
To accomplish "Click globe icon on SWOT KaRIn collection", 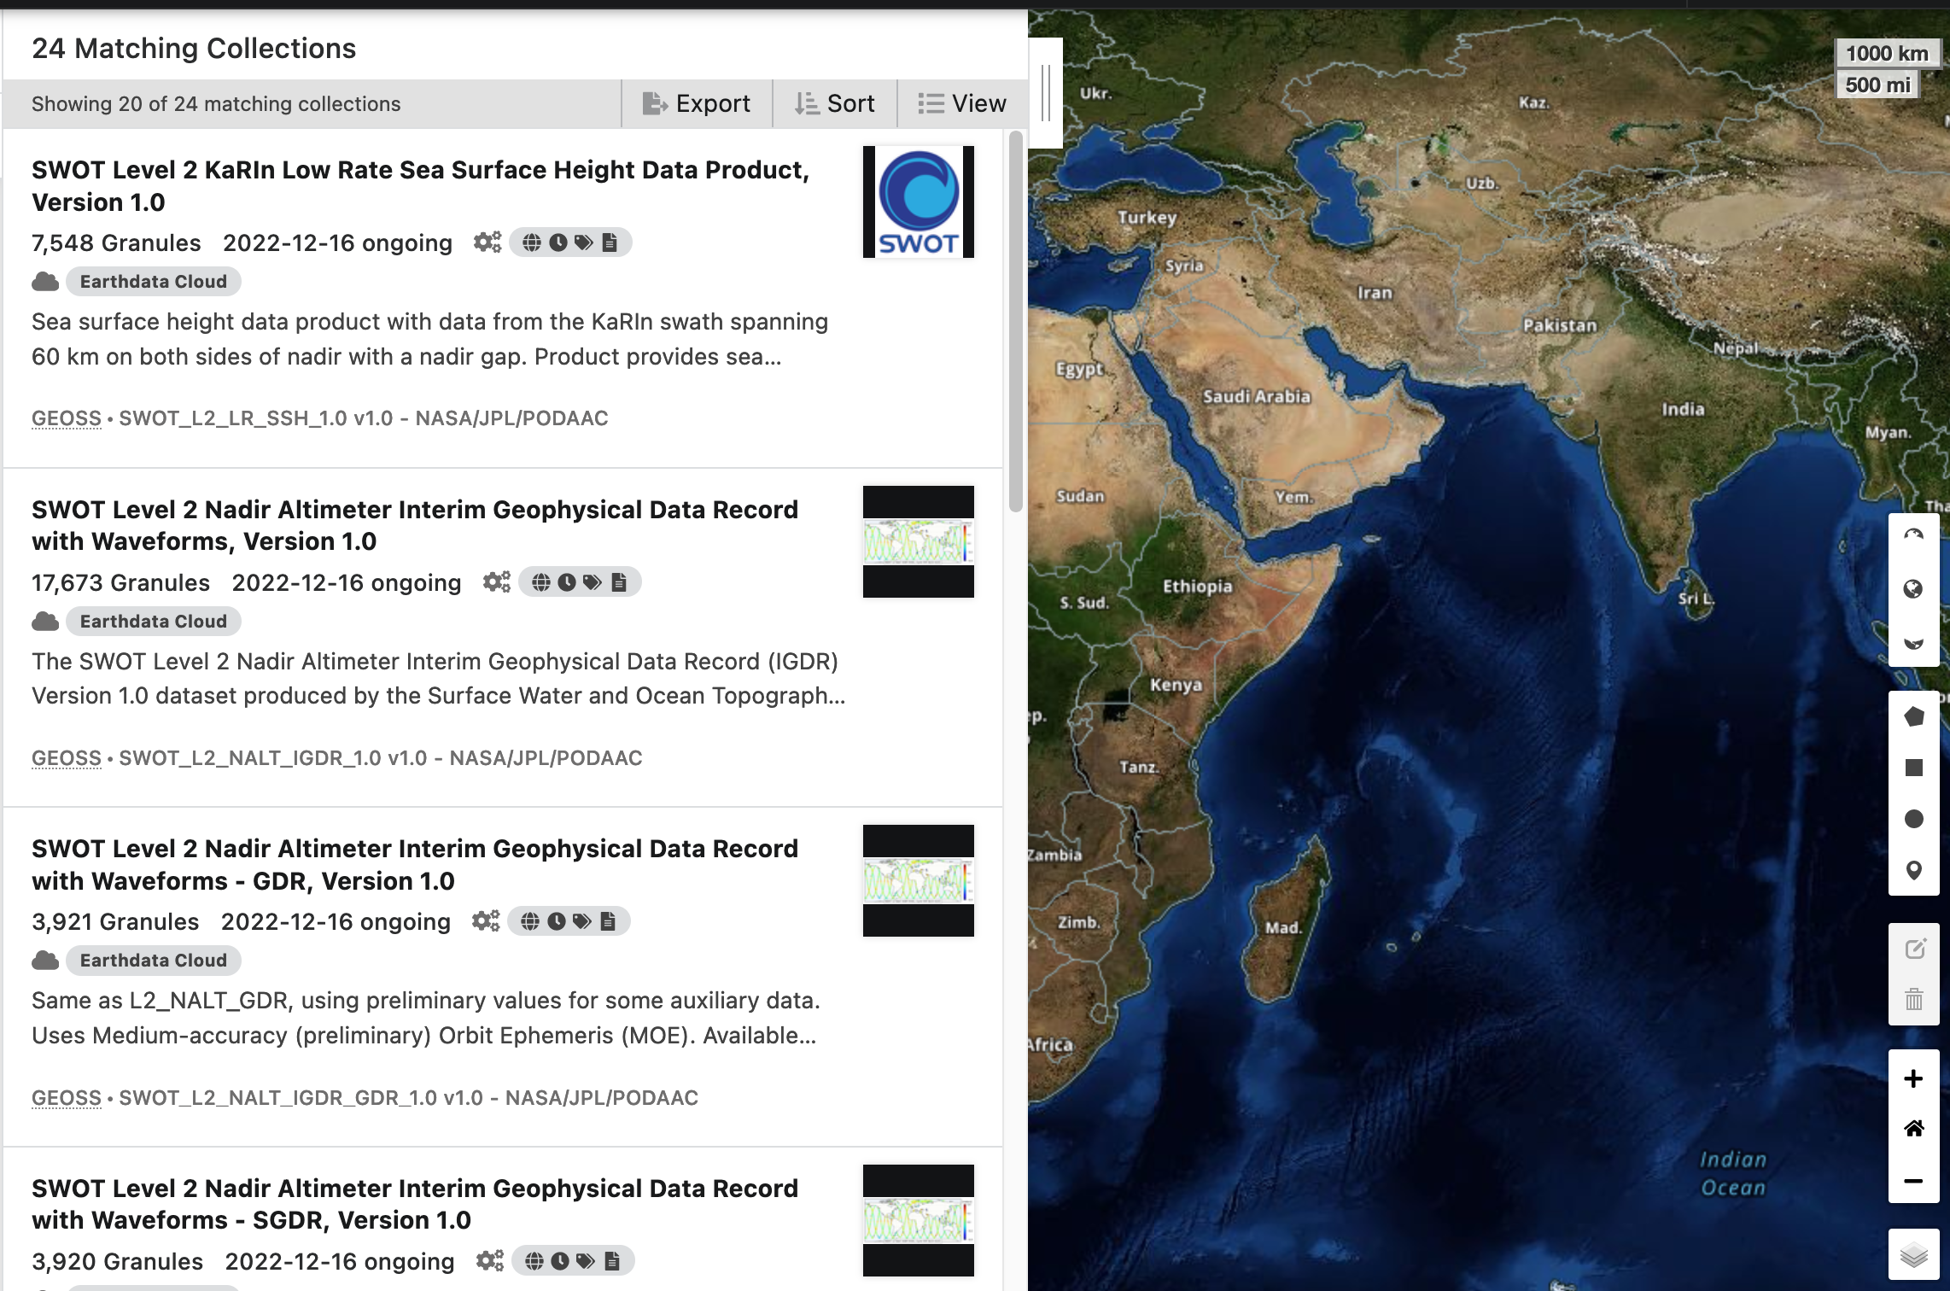I will (x=530, y=241).
